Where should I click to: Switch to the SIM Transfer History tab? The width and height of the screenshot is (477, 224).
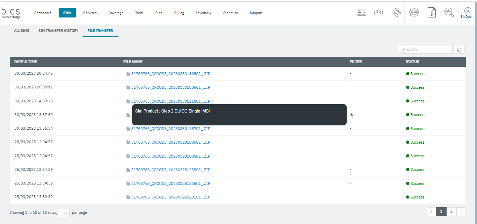[58, 31]
